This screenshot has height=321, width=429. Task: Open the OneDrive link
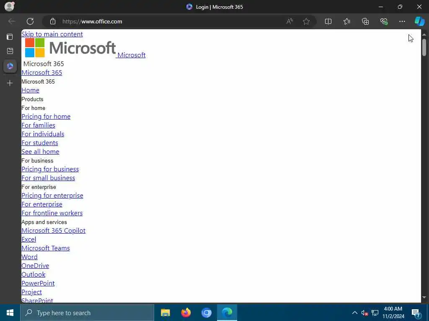click(35, 265)
